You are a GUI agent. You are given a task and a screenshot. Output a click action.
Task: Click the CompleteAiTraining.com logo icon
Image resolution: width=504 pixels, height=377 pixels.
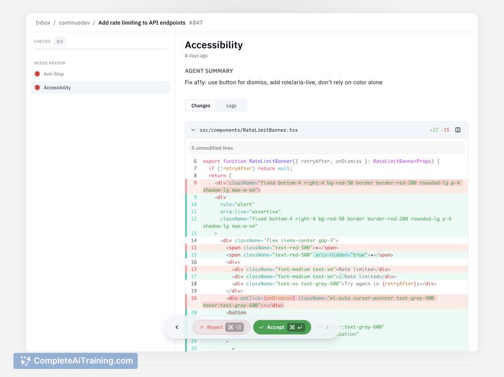click(25, 361)
